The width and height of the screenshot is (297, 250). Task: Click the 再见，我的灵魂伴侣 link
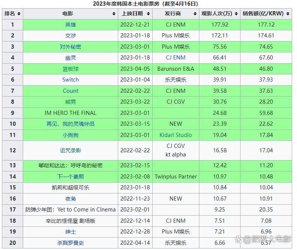tap(70, 124)
